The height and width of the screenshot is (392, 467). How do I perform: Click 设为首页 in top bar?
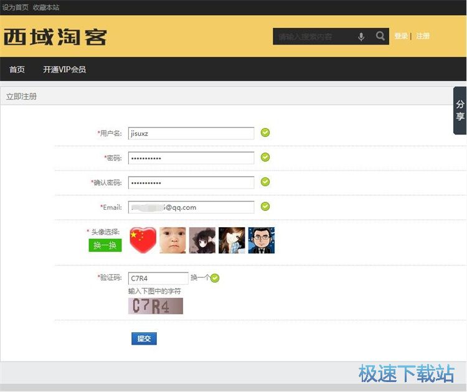coord(15,7)
